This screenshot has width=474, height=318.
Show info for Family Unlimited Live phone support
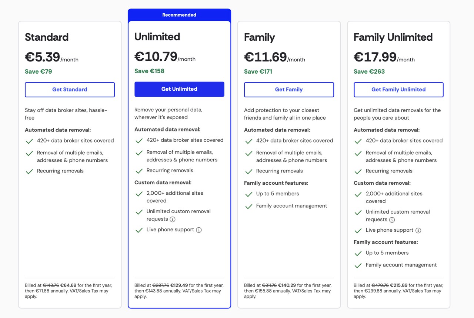pos(418,230)
